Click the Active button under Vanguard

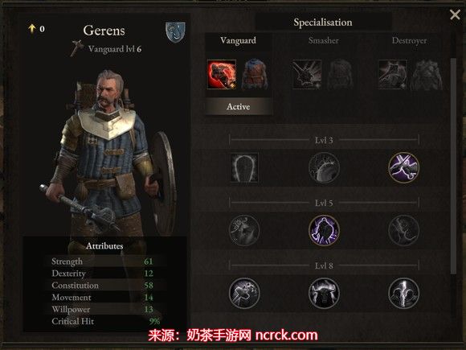click(x=239, y=106)
